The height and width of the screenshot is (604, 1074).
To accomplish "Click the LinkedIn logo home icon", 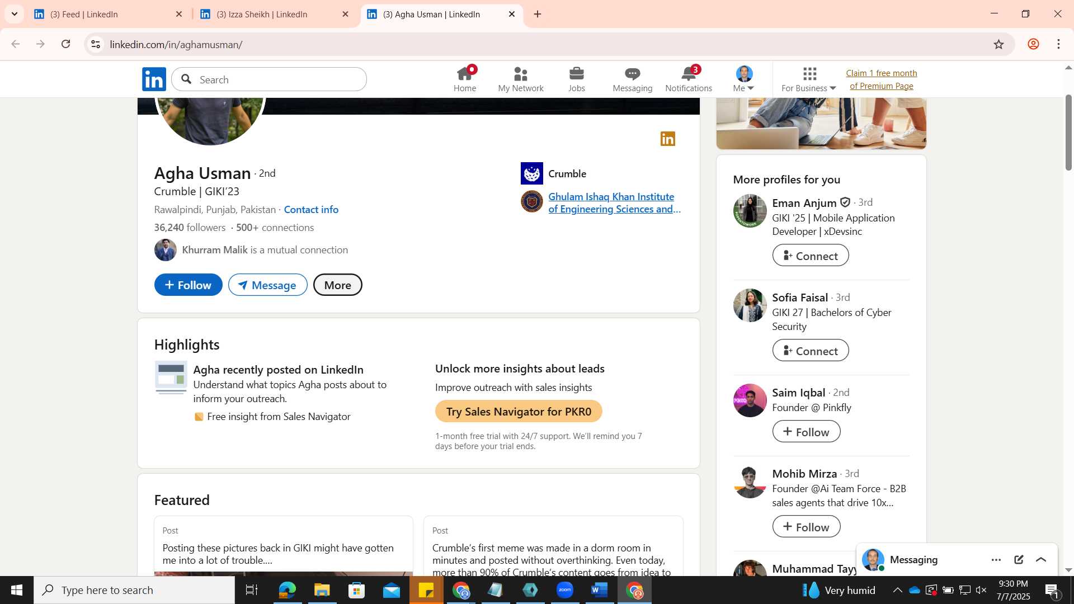I will click(154, 79).
